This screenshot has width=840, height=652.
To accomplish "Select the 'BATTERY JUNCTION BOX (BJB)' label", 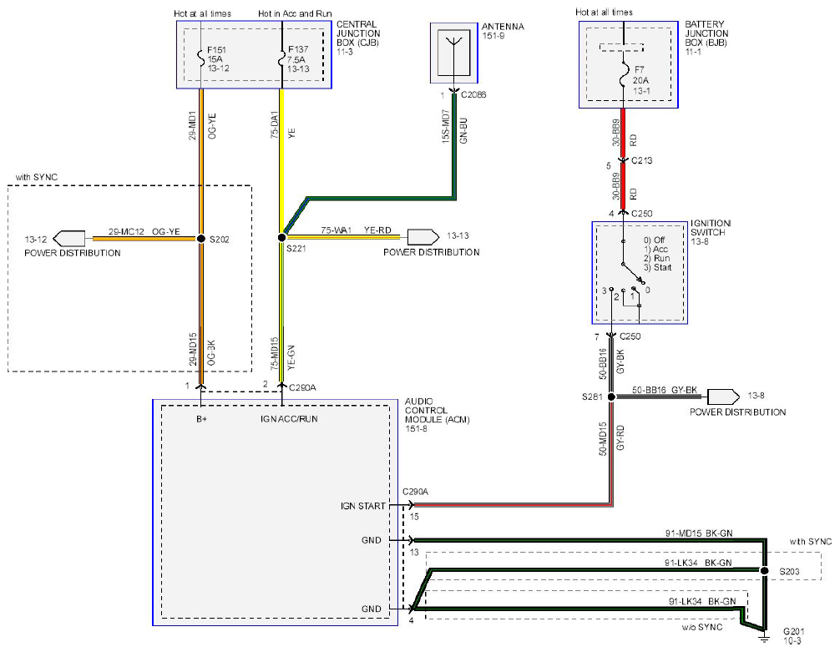I will pos(706,33).
